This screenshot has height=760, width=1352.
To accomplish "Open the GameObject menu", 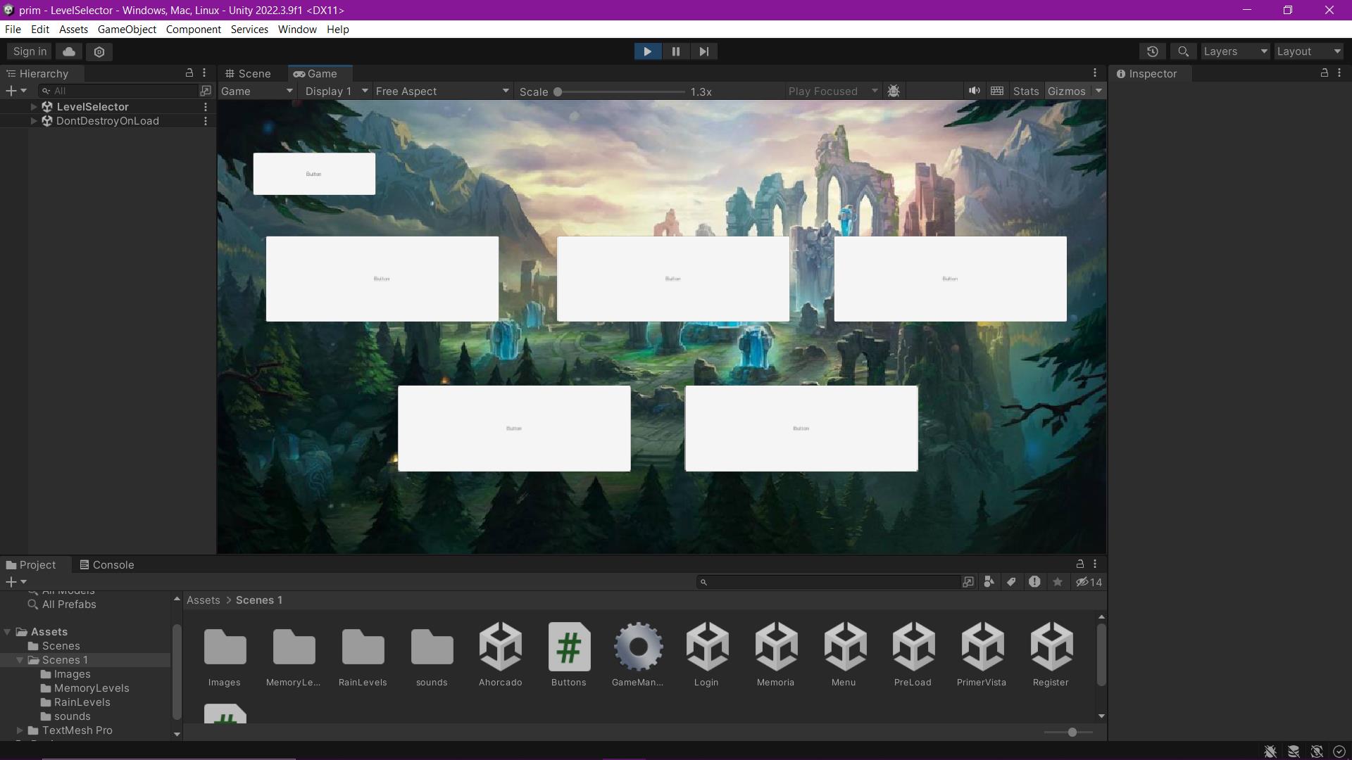I will pyautogui.click(x=127, y=30).
